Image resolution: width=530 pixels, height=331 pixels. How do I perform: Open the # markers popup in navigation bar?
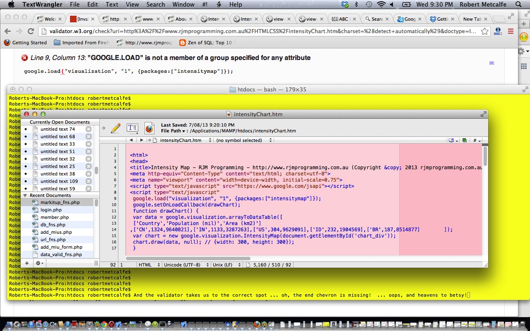pyautogui.click(x=477, y=140)
